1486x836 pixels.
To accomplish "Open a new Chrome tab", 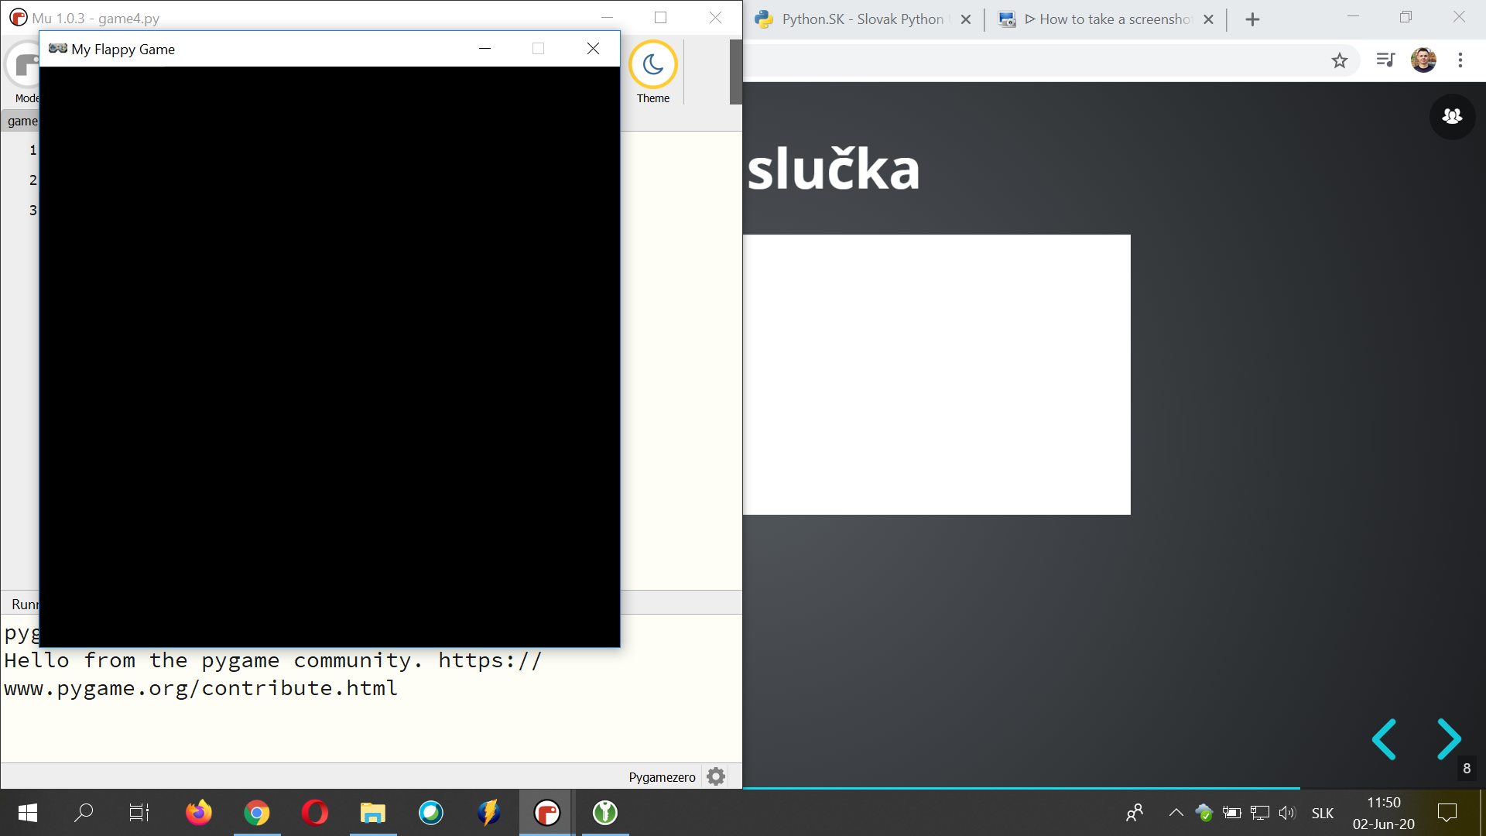I will [x=1252, y=19].
